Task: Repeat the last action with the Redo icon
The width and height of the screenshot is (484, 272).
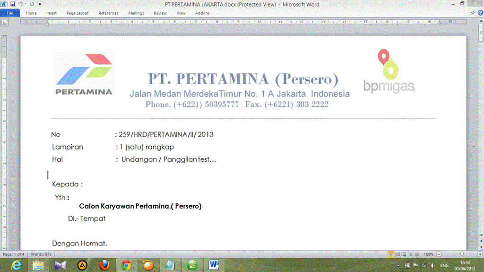Action: click(32, 4)
